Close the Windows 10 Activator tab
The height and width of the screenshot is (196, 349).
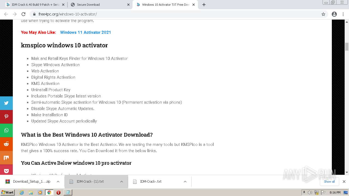tap(194, 5)
